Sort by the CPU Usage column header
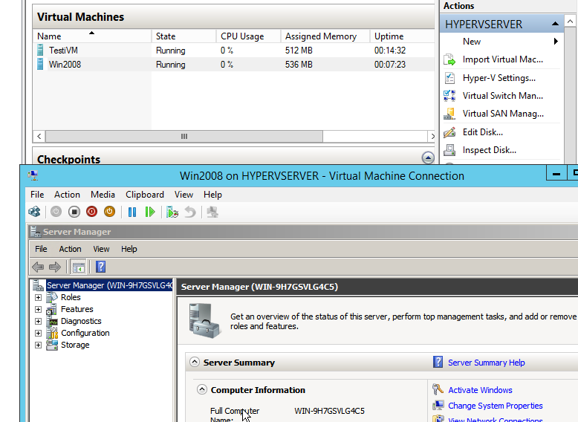 [248, 36]
